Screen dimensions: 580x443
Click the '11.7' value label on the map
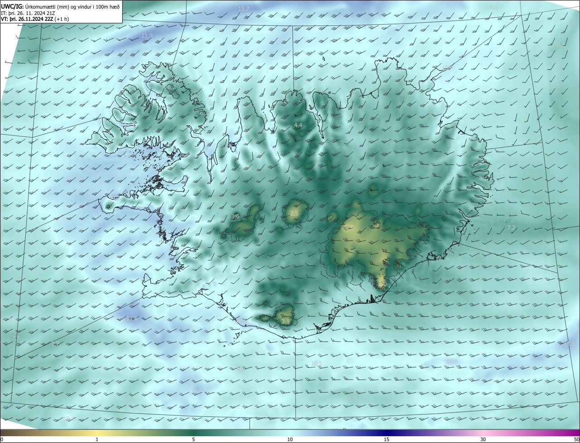244,9
